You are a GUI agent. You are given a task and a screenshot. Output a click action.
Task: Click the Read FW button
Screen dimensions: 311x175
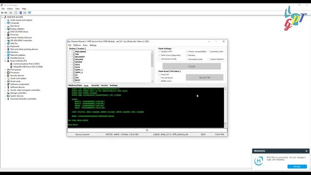[x=205, y=77]
